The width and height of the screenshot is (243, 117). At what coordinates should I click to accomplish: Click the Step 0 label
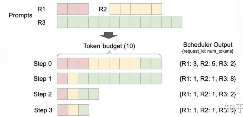(43, 64)
